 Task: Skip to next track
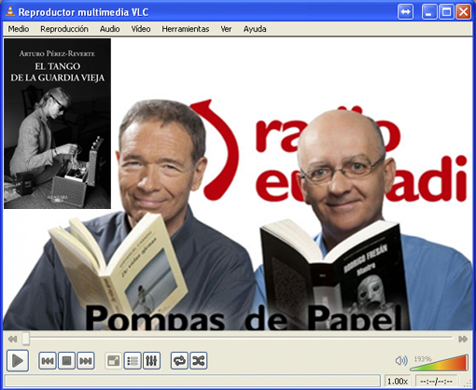point(86,361)
